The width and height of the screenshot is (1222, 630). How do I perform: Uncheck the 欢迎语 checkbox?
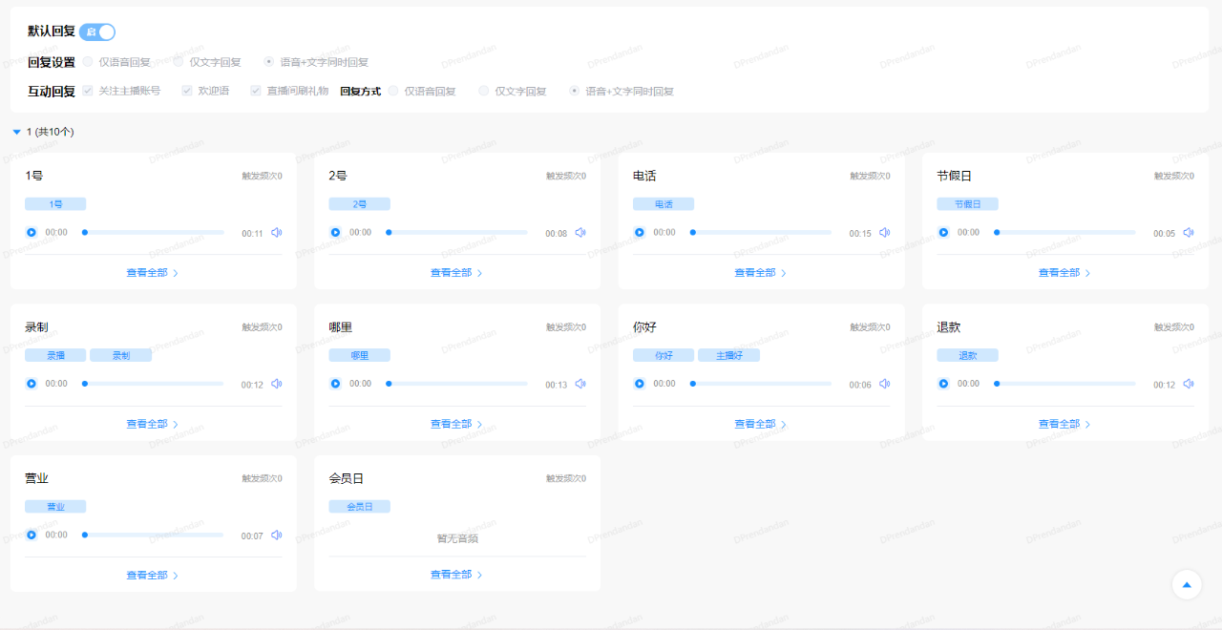187,91
